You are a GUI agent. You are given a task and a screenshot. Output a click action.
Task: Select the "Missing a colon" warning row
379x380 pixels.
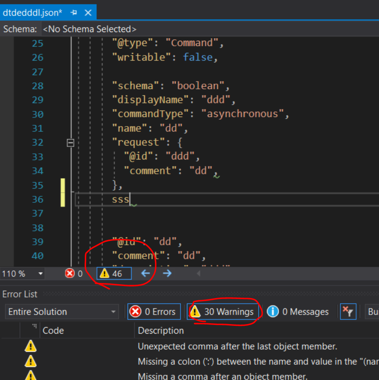(189, 361)
